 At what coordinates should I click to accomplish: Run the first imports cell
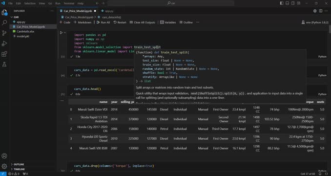(x=61, y=33)
